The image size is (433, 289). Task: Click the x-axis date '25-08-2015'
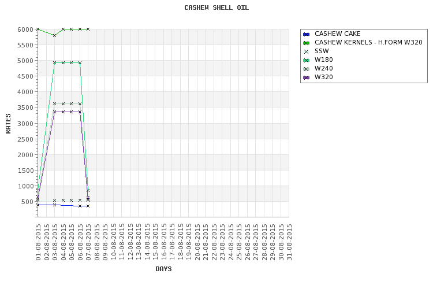point(239,242)
